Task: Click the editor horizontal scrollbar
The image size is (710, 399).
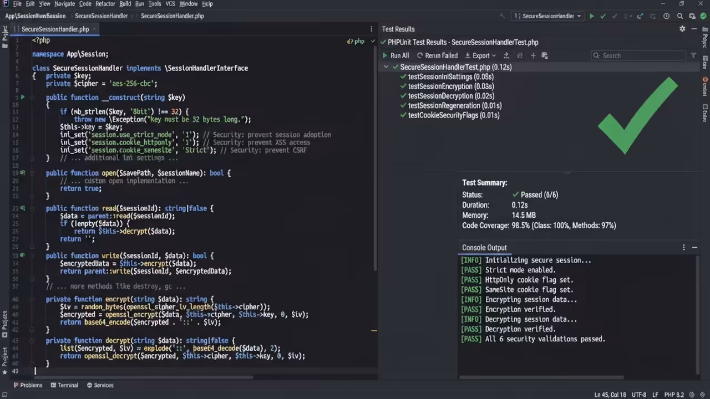Action: [143, 377]
